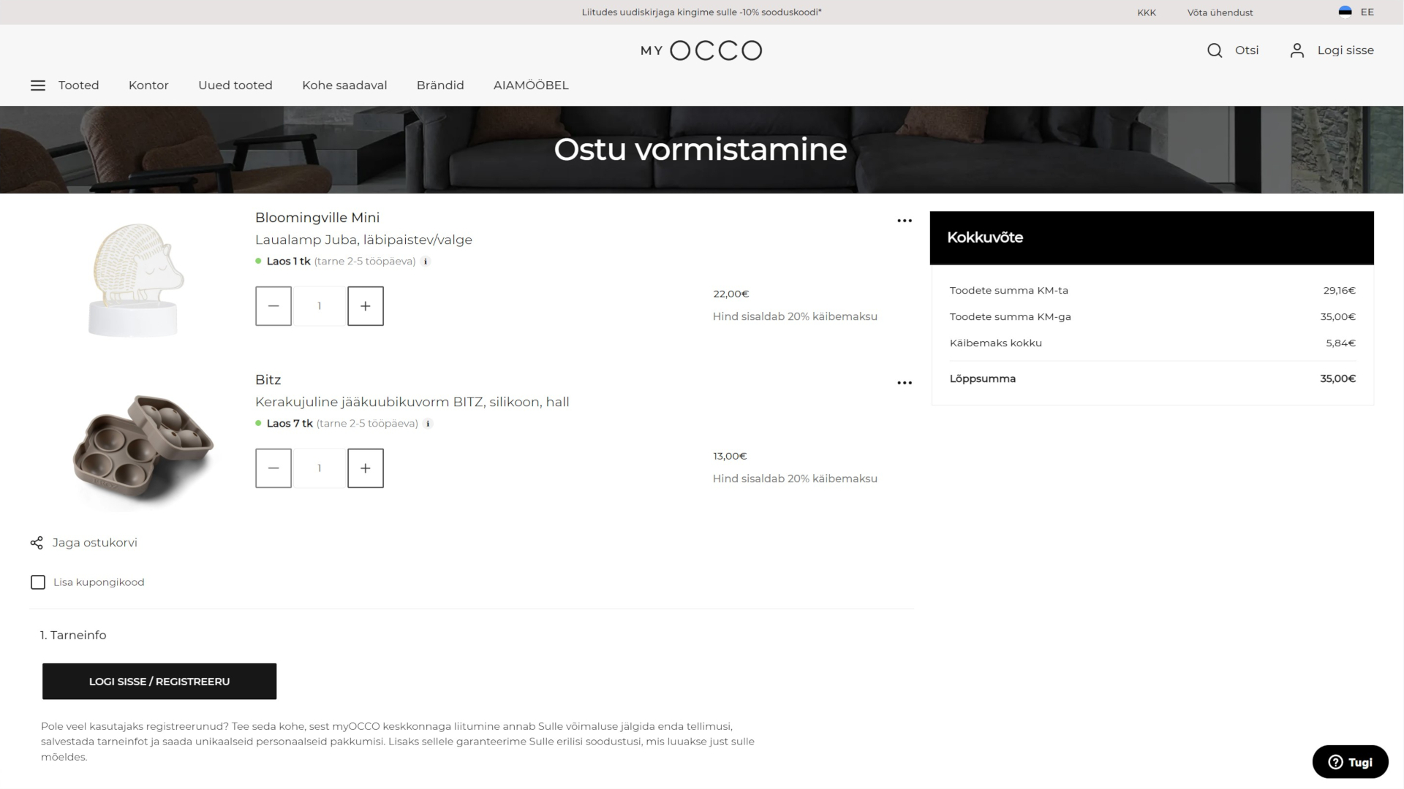This screenshot has width=1404, height=789.
Task: Click LOGI SISSE / REGISTREERU button
Action: pos(159,682)
